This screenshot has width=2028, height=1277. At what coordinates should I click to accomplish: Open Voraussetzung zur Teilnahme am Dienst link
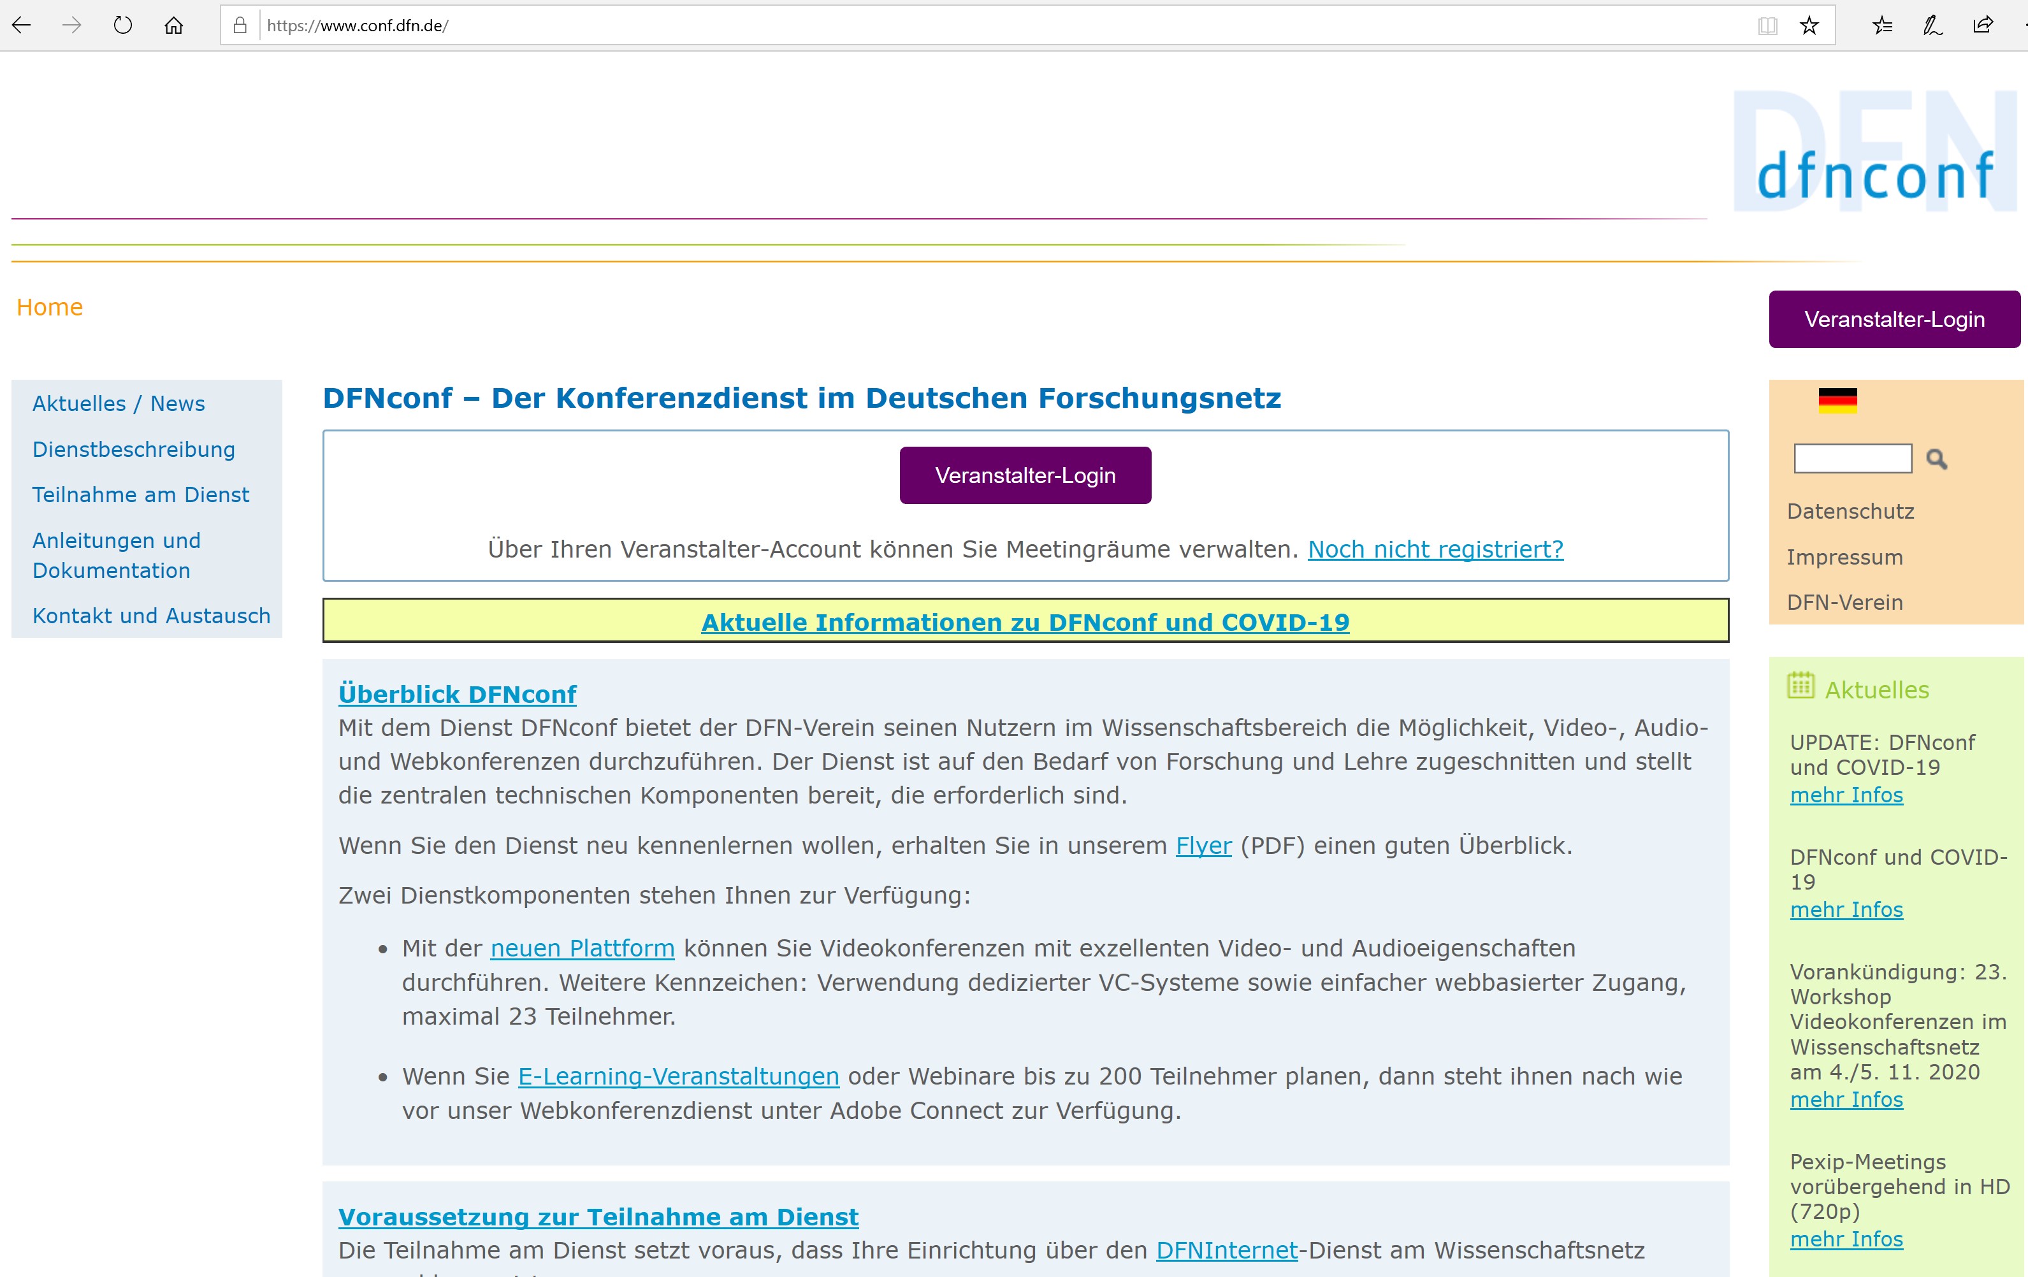coord(598,1217)
